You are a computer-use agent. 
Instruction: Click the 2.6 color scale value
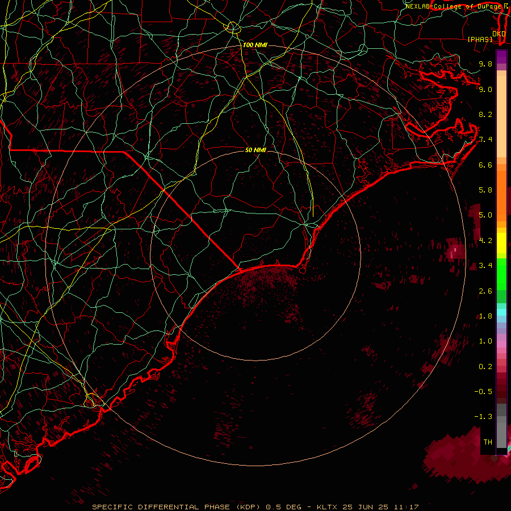pos(485,291)
